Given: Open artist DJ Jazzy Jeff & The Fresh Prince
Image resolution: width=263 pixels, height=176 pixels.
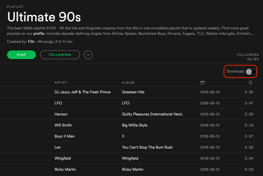Looking at the screenshot, I should 83,92.
